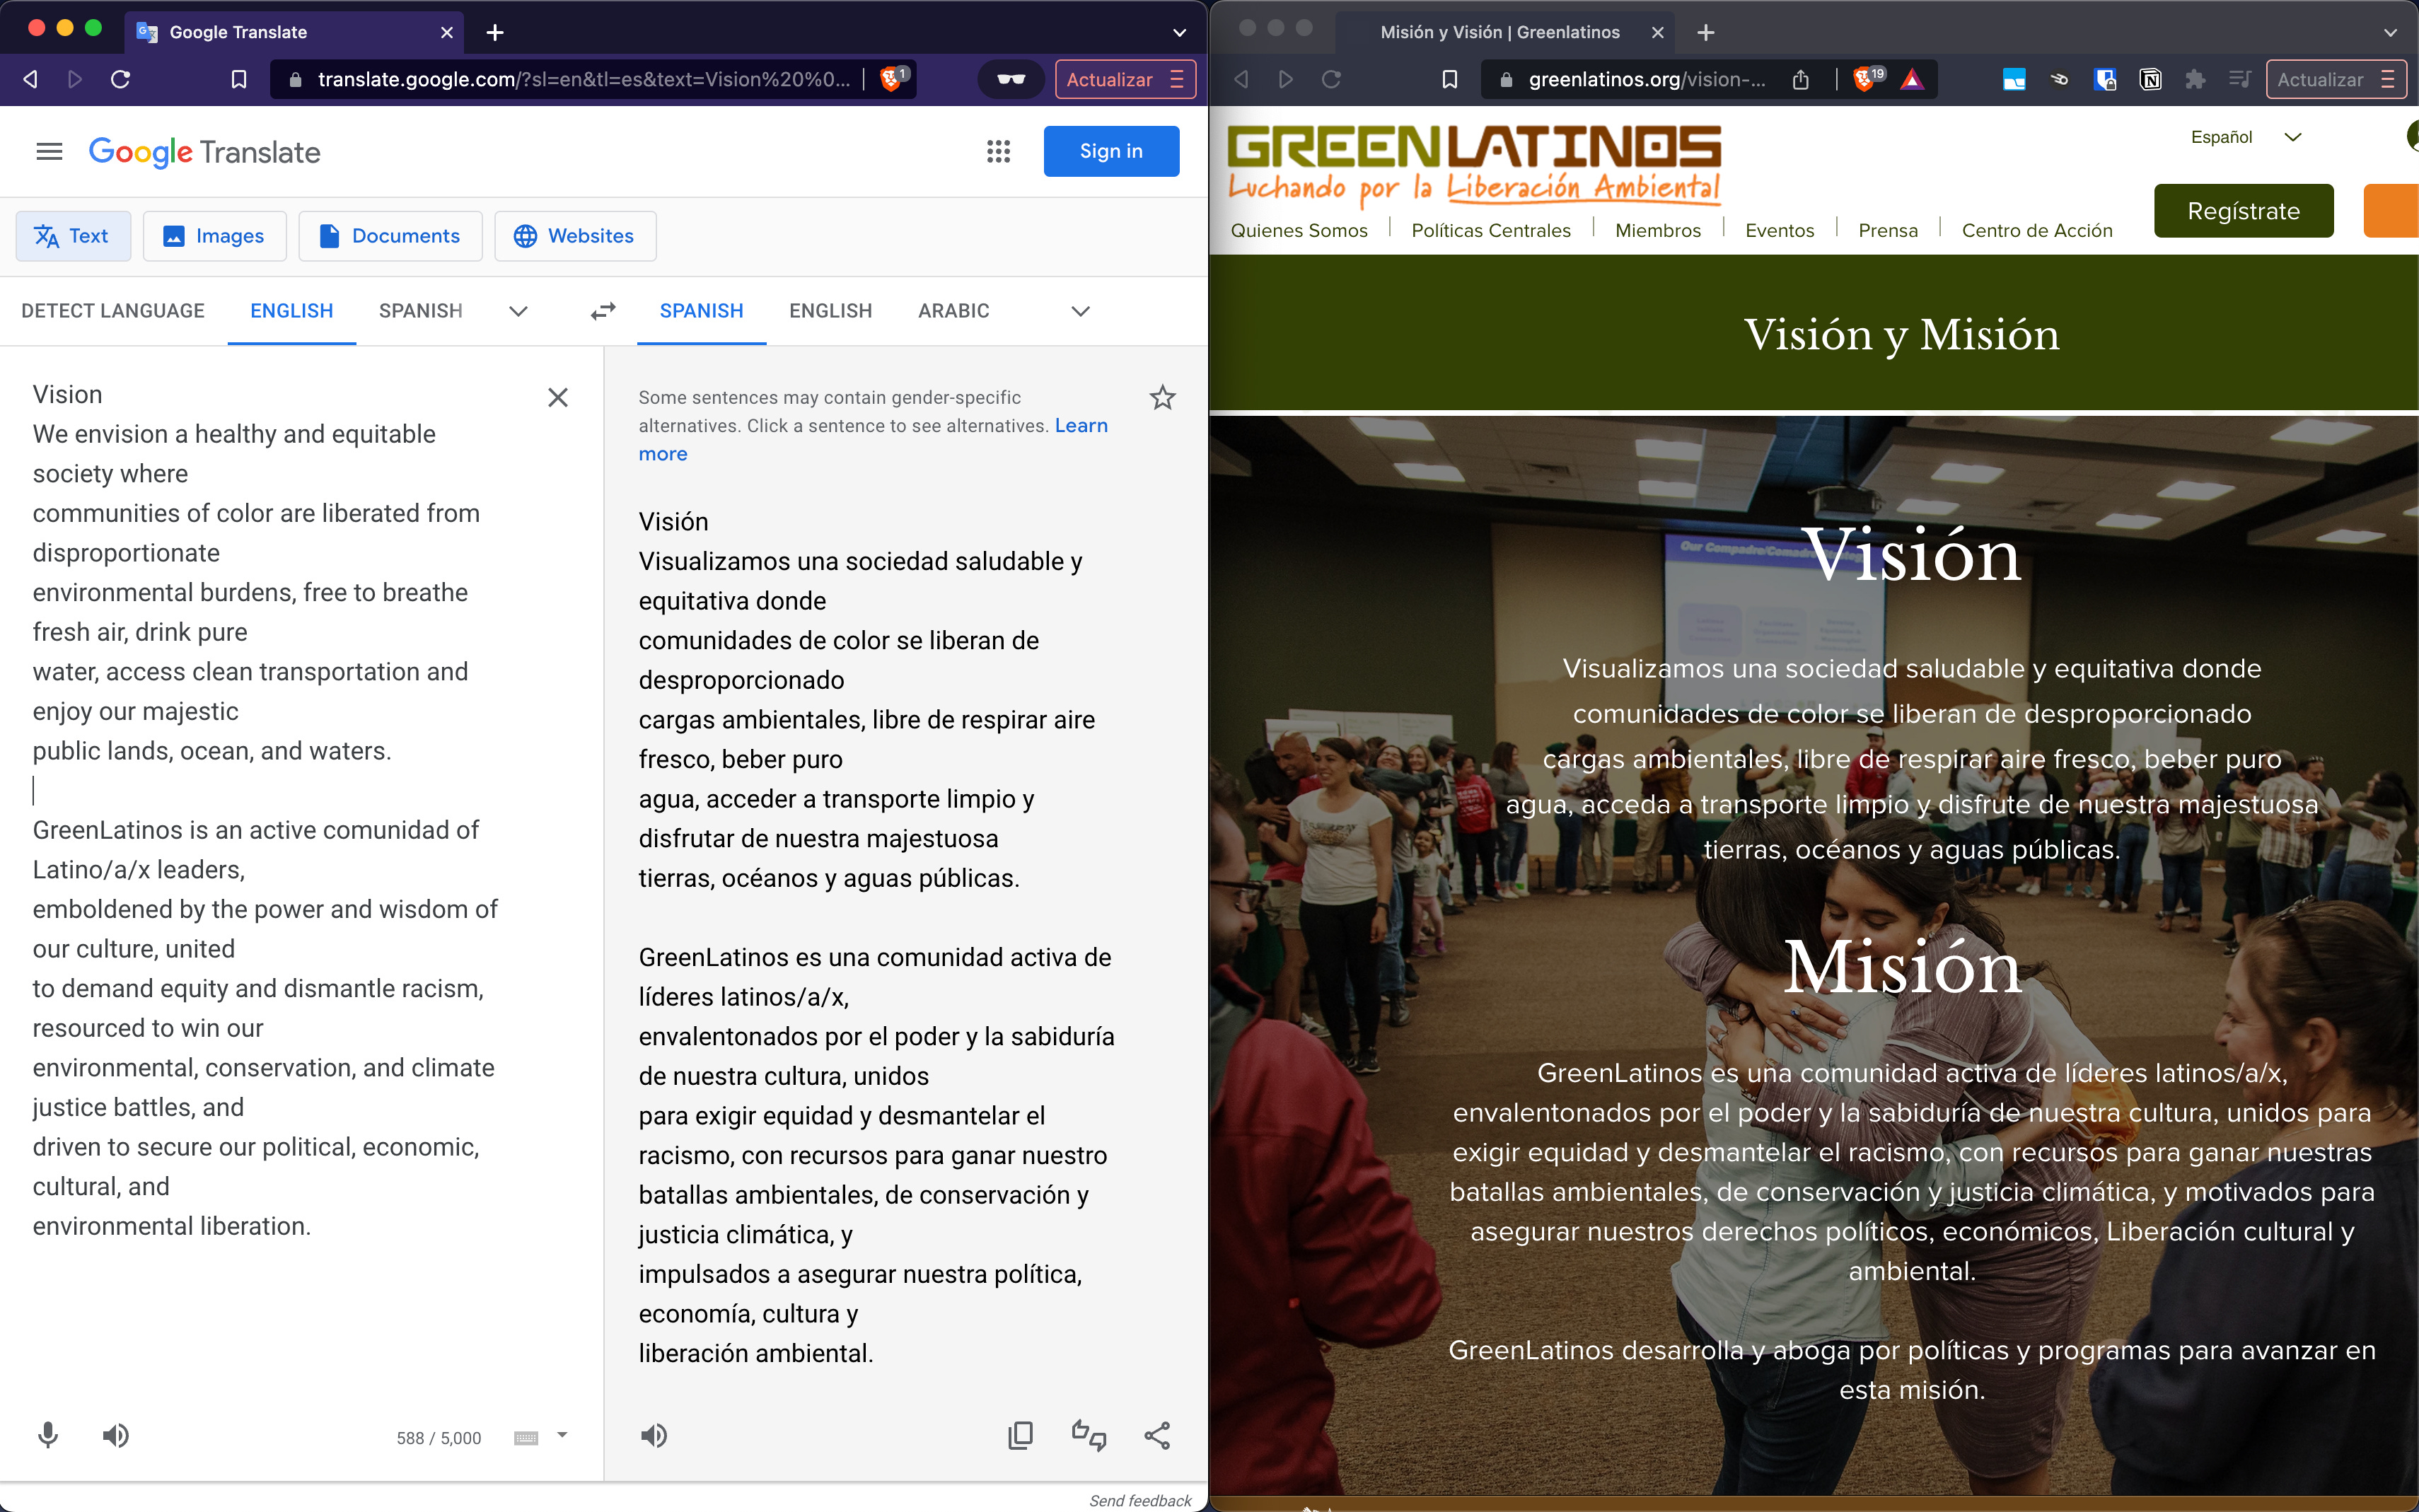
Task: Reload the Google Translate page
Action: (120, 79)
